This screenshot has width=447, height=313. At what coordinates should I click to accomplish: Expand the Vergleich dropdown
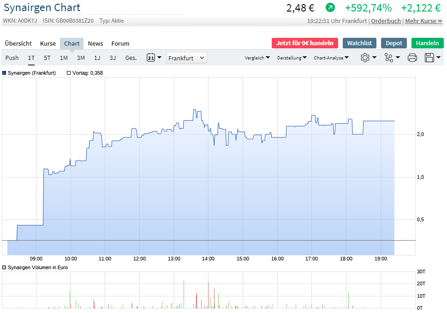257,58
